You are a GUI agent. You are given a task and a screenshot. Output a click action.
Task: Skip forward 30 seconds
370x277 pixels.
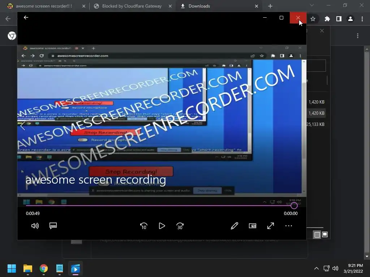click(180, 226)
